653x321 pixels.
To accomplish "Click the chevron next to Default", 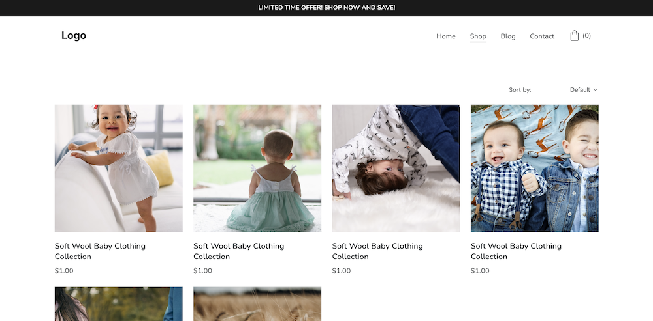I will coord(596,90).
